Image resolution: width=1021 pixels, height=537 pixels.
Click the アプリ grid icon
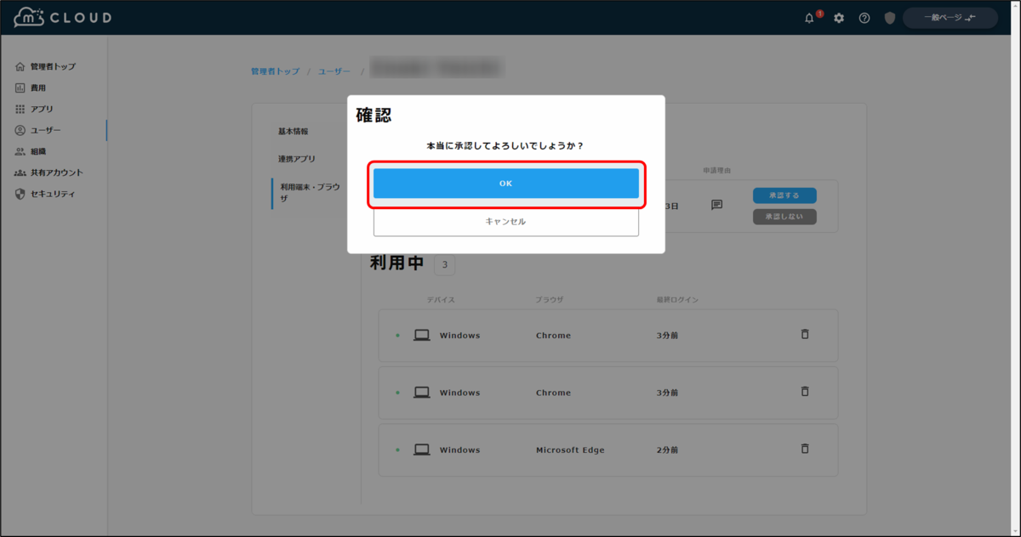pos(20,109)
